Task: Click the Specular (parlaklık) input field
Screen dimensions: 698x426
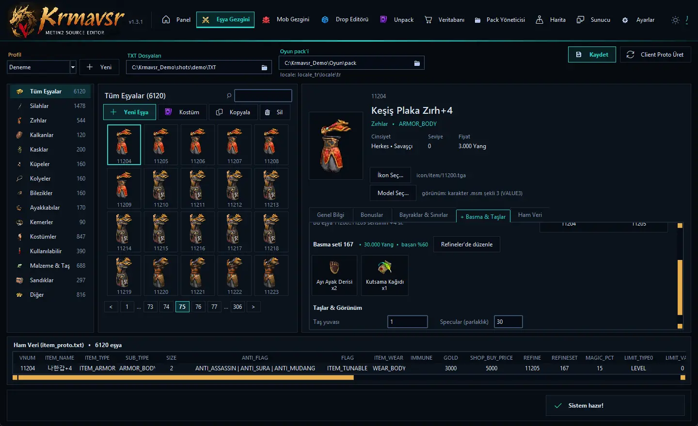Action: point(508,322)
